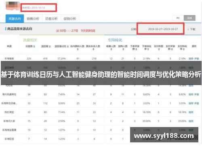Viewport: 202px width, 146px height.
Task: Click the 引导转化 group heading
Action: pyautogui.click(x=115, y=40)
